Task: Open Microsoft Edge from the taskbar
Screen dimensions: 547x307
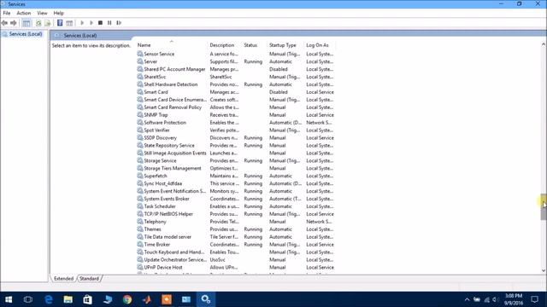Action: click(49, 299)
